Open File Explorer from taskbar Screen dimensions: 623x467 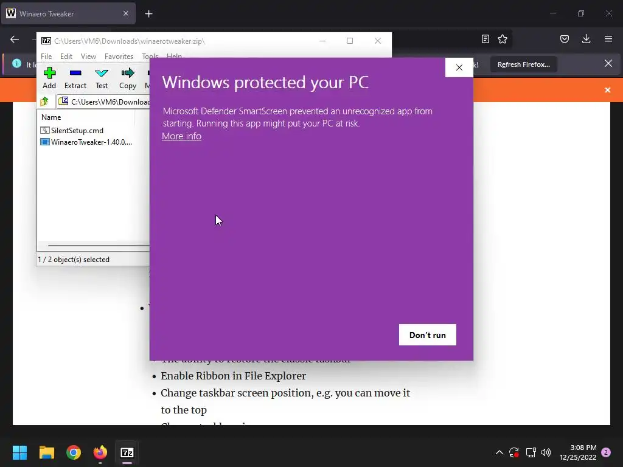(x=46, y=452)
